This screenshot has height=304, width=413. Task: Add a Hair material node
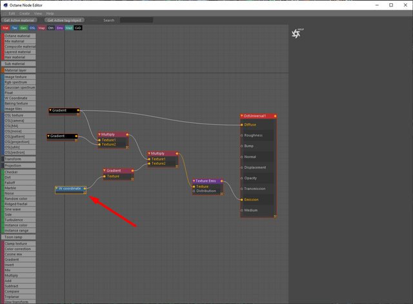pyautogui.click(x=19, y=57)
